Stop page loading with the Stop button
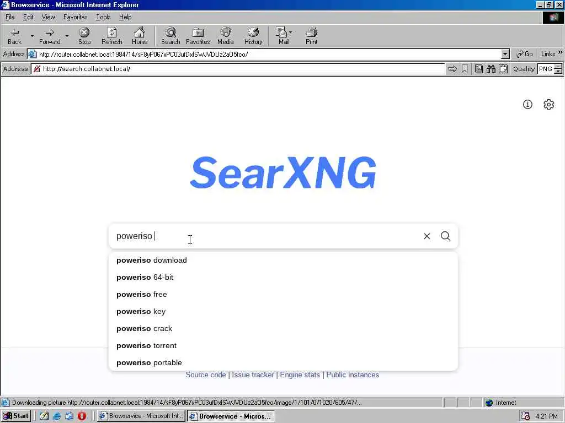The image size is (565, 423). [x=84, y=36]
